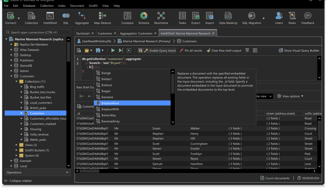Toggle Pin all results
Screen dimensions: 326x188
coord(191,50)
